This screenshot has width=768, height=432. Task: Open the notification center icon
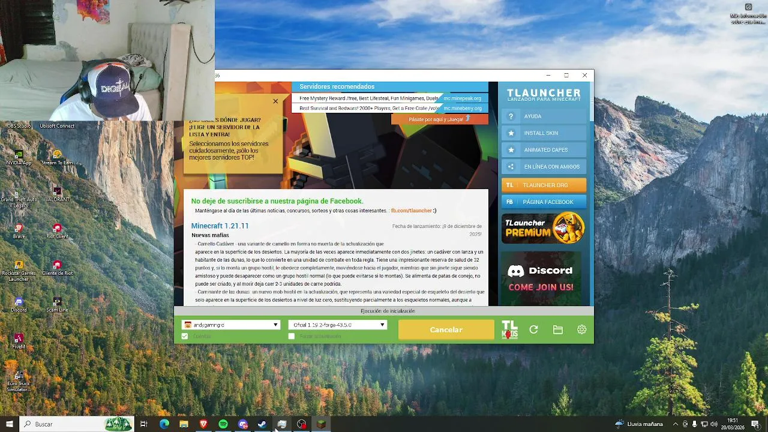click(x=755, y=424)
